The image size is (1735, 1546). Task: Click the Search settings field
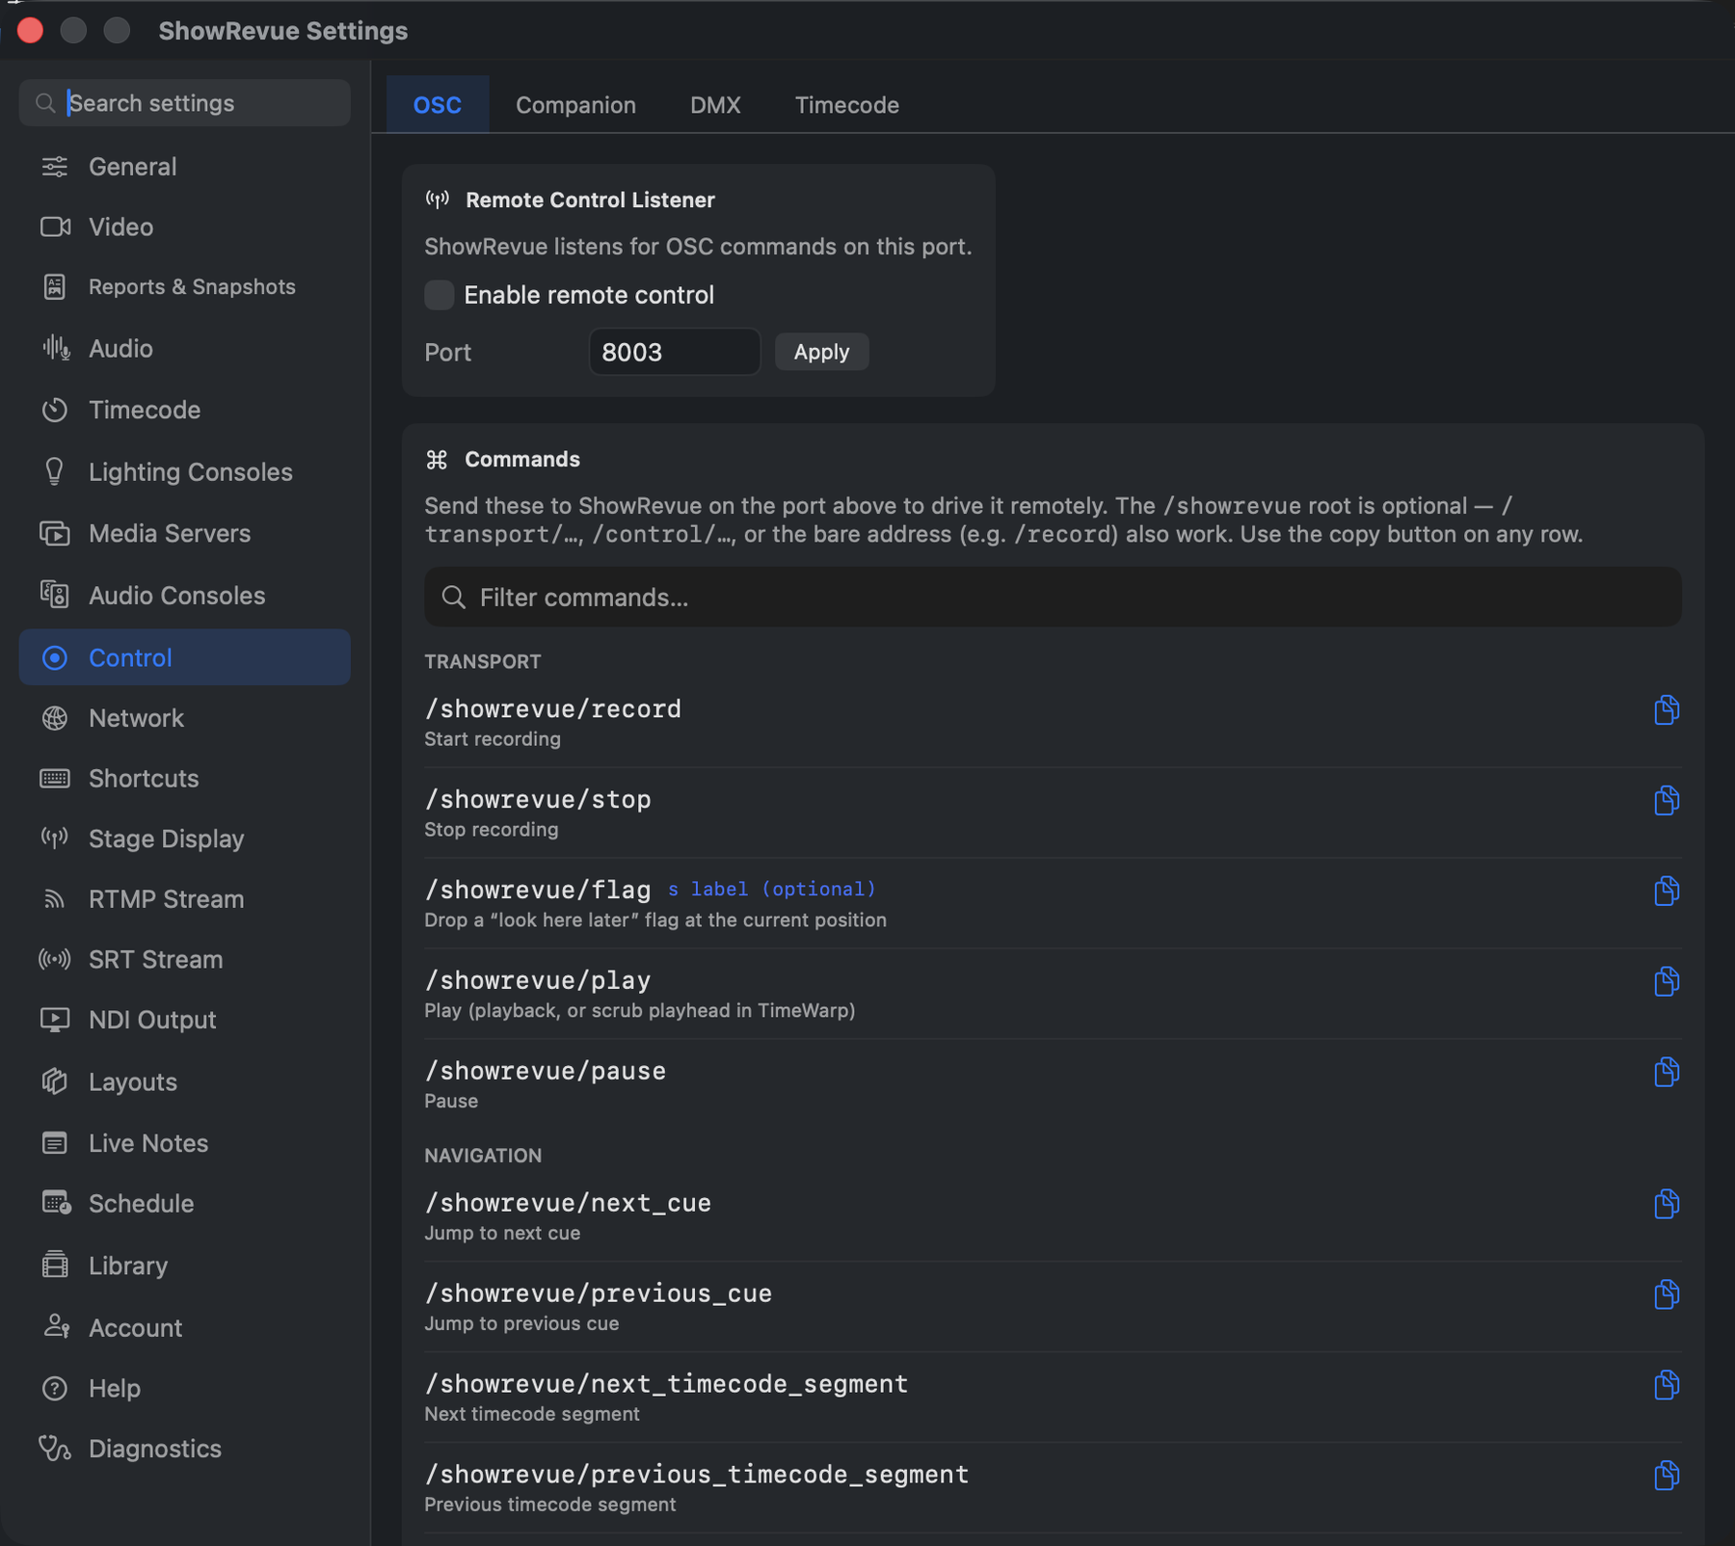(184, 103)
